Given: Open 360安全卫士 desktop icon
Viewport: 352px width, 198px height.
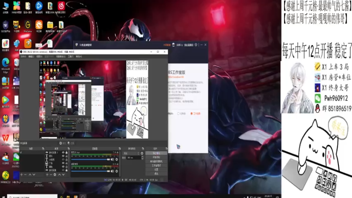Looking at the screenshot, I should [6, 177].
